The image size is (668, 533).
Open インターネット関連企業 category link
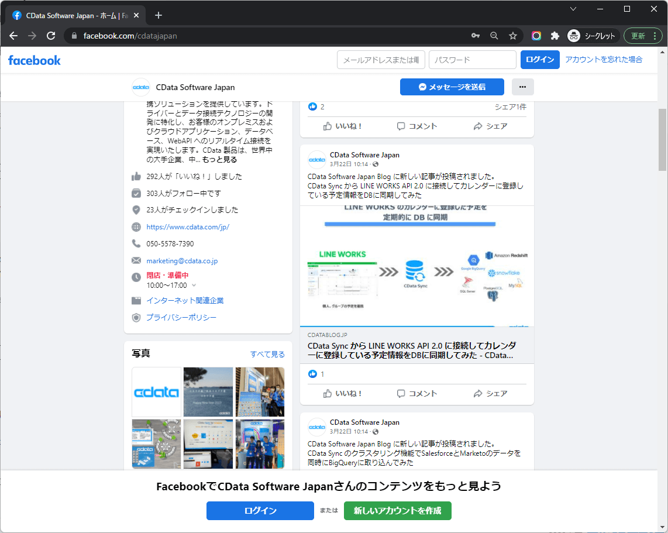185,300
